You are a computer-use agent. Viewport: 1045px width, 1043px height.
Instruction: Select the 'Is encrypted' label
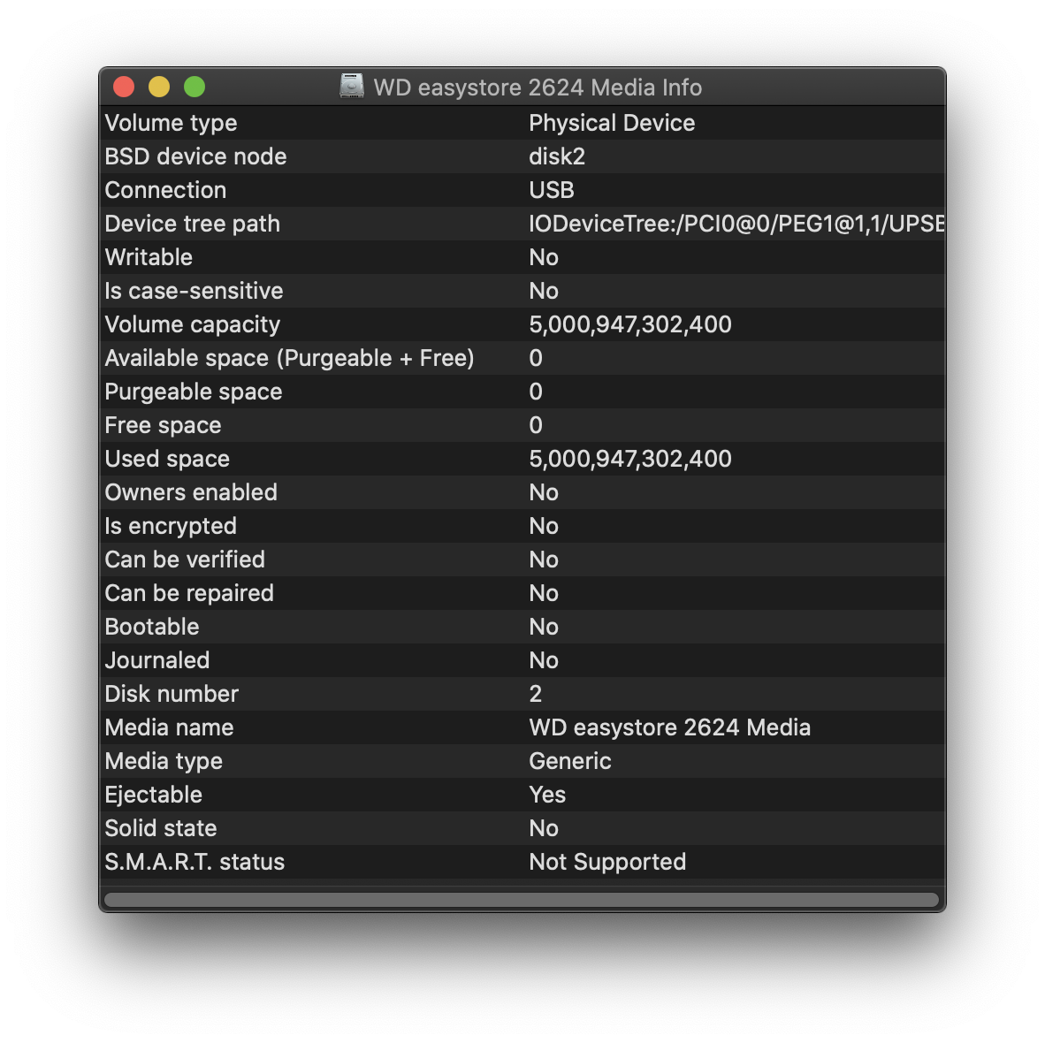click(171, 527)
